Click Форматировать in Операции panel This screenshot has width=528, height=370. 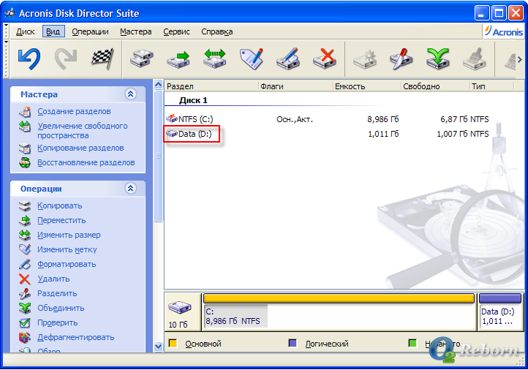pos(67,264)
